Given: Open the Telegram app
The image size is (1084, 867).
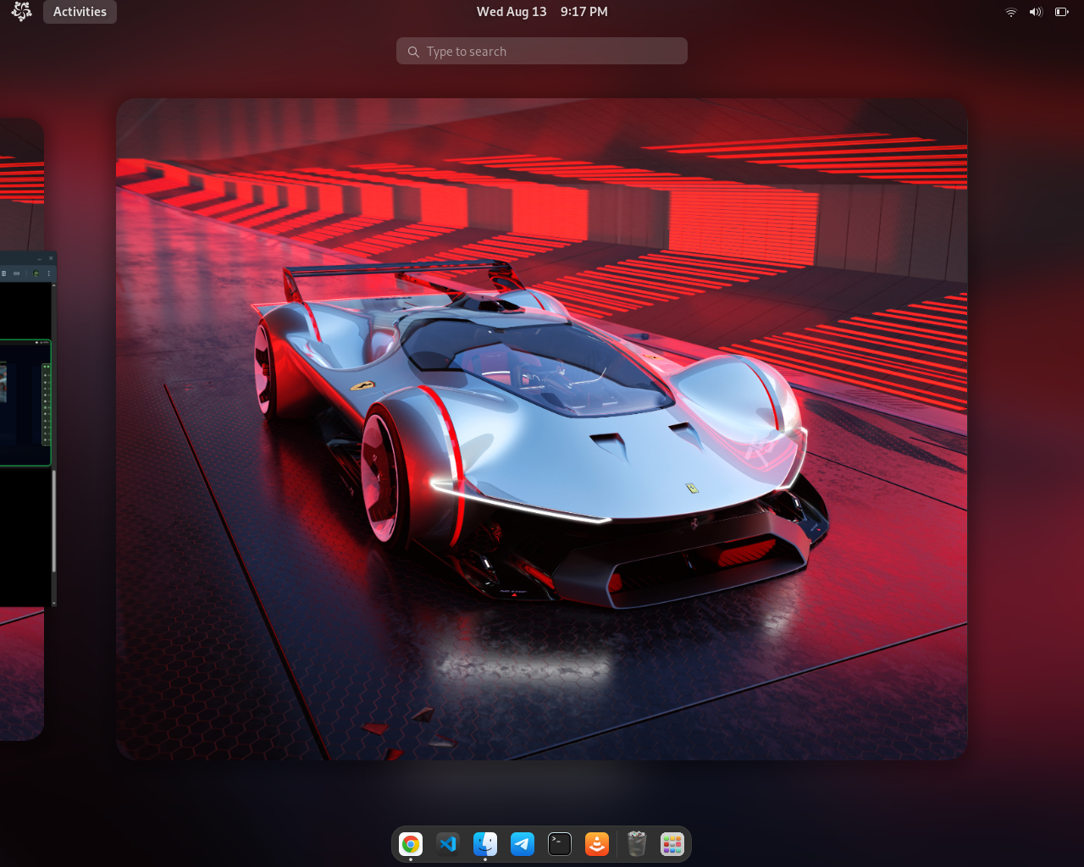Looking at the screenshot, I should pos(522,843).
